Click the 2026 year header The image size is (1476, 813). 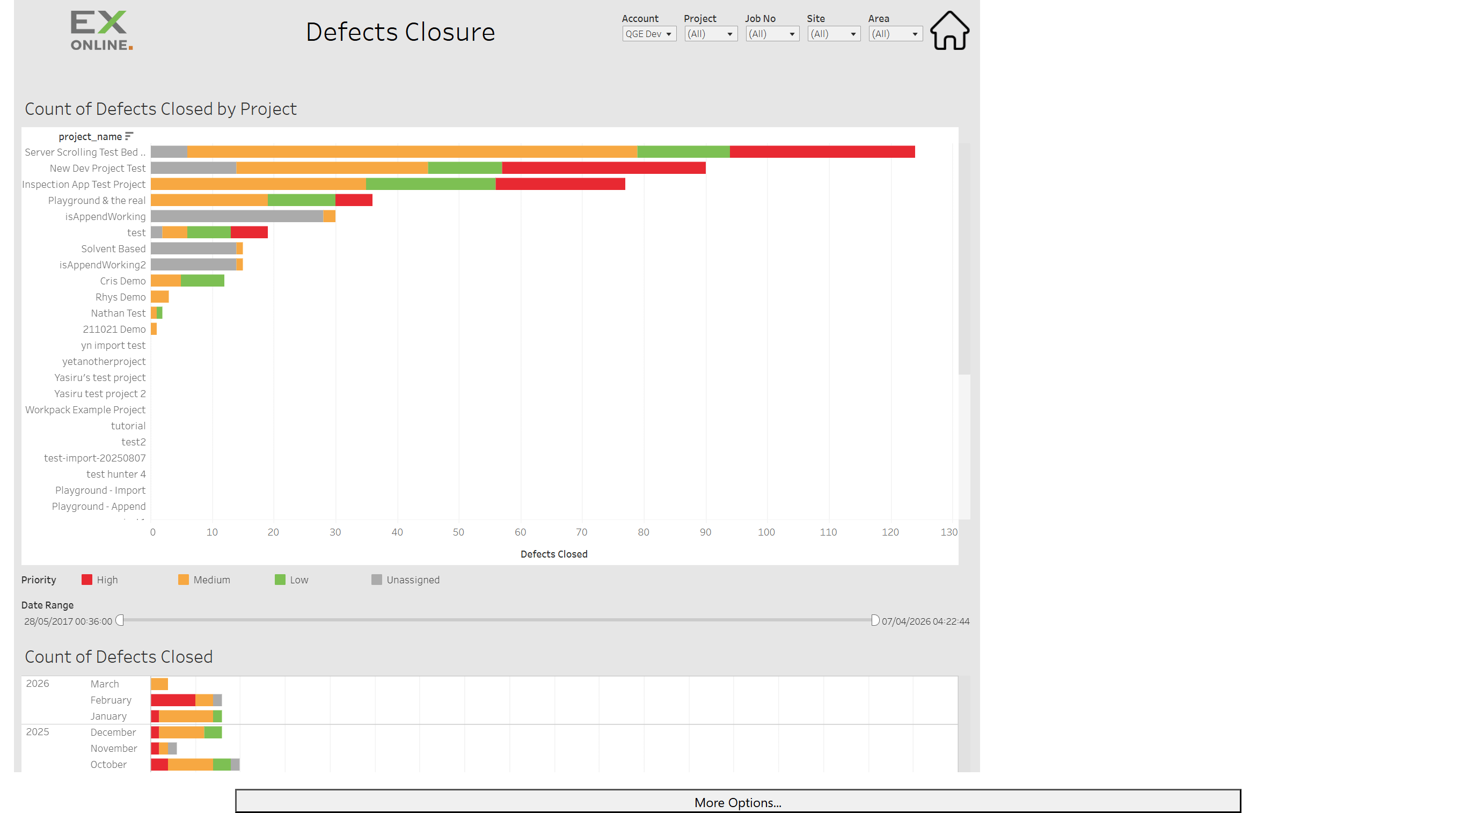coord(37,683)
